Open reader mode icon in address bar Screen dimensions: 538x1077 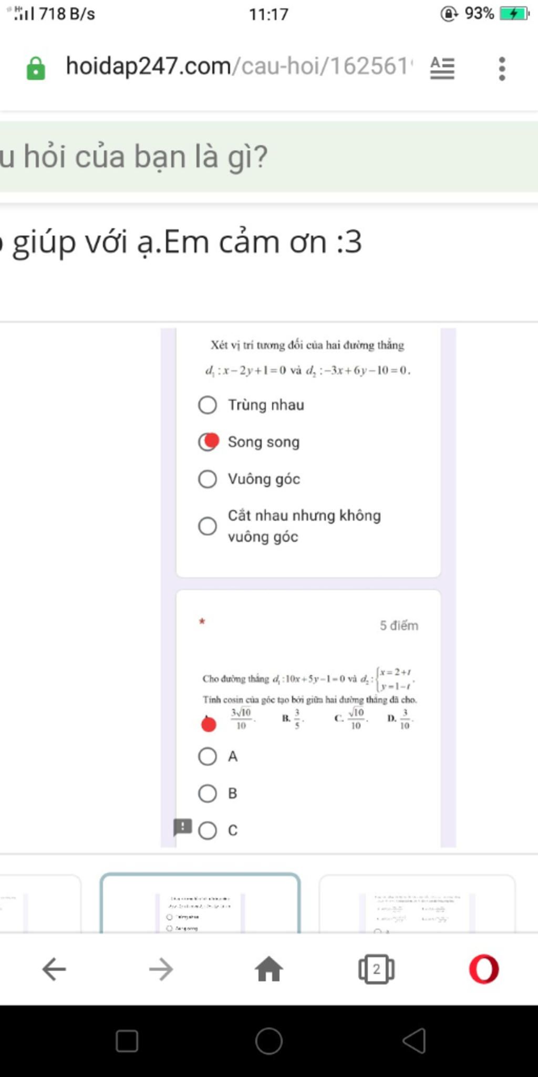[442, 68]
